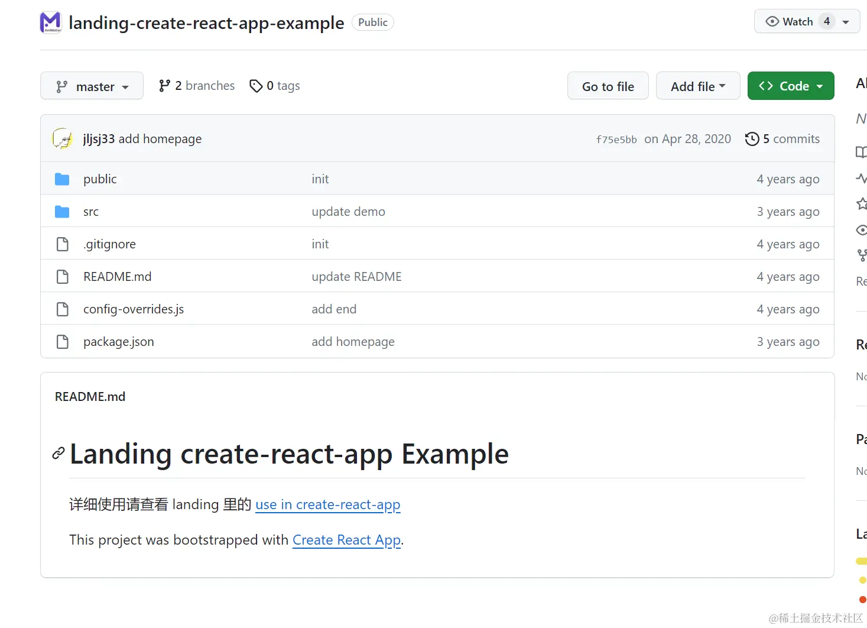Viewport: 867px width, 628px height.
Task: Click the branch icon in master button
Action: tap(61, 87)
